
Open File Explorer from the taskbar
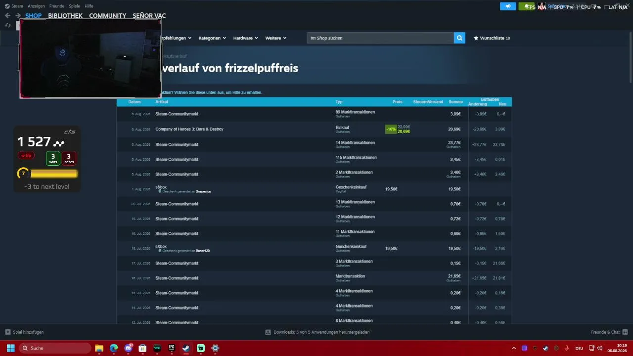[99, 348]
